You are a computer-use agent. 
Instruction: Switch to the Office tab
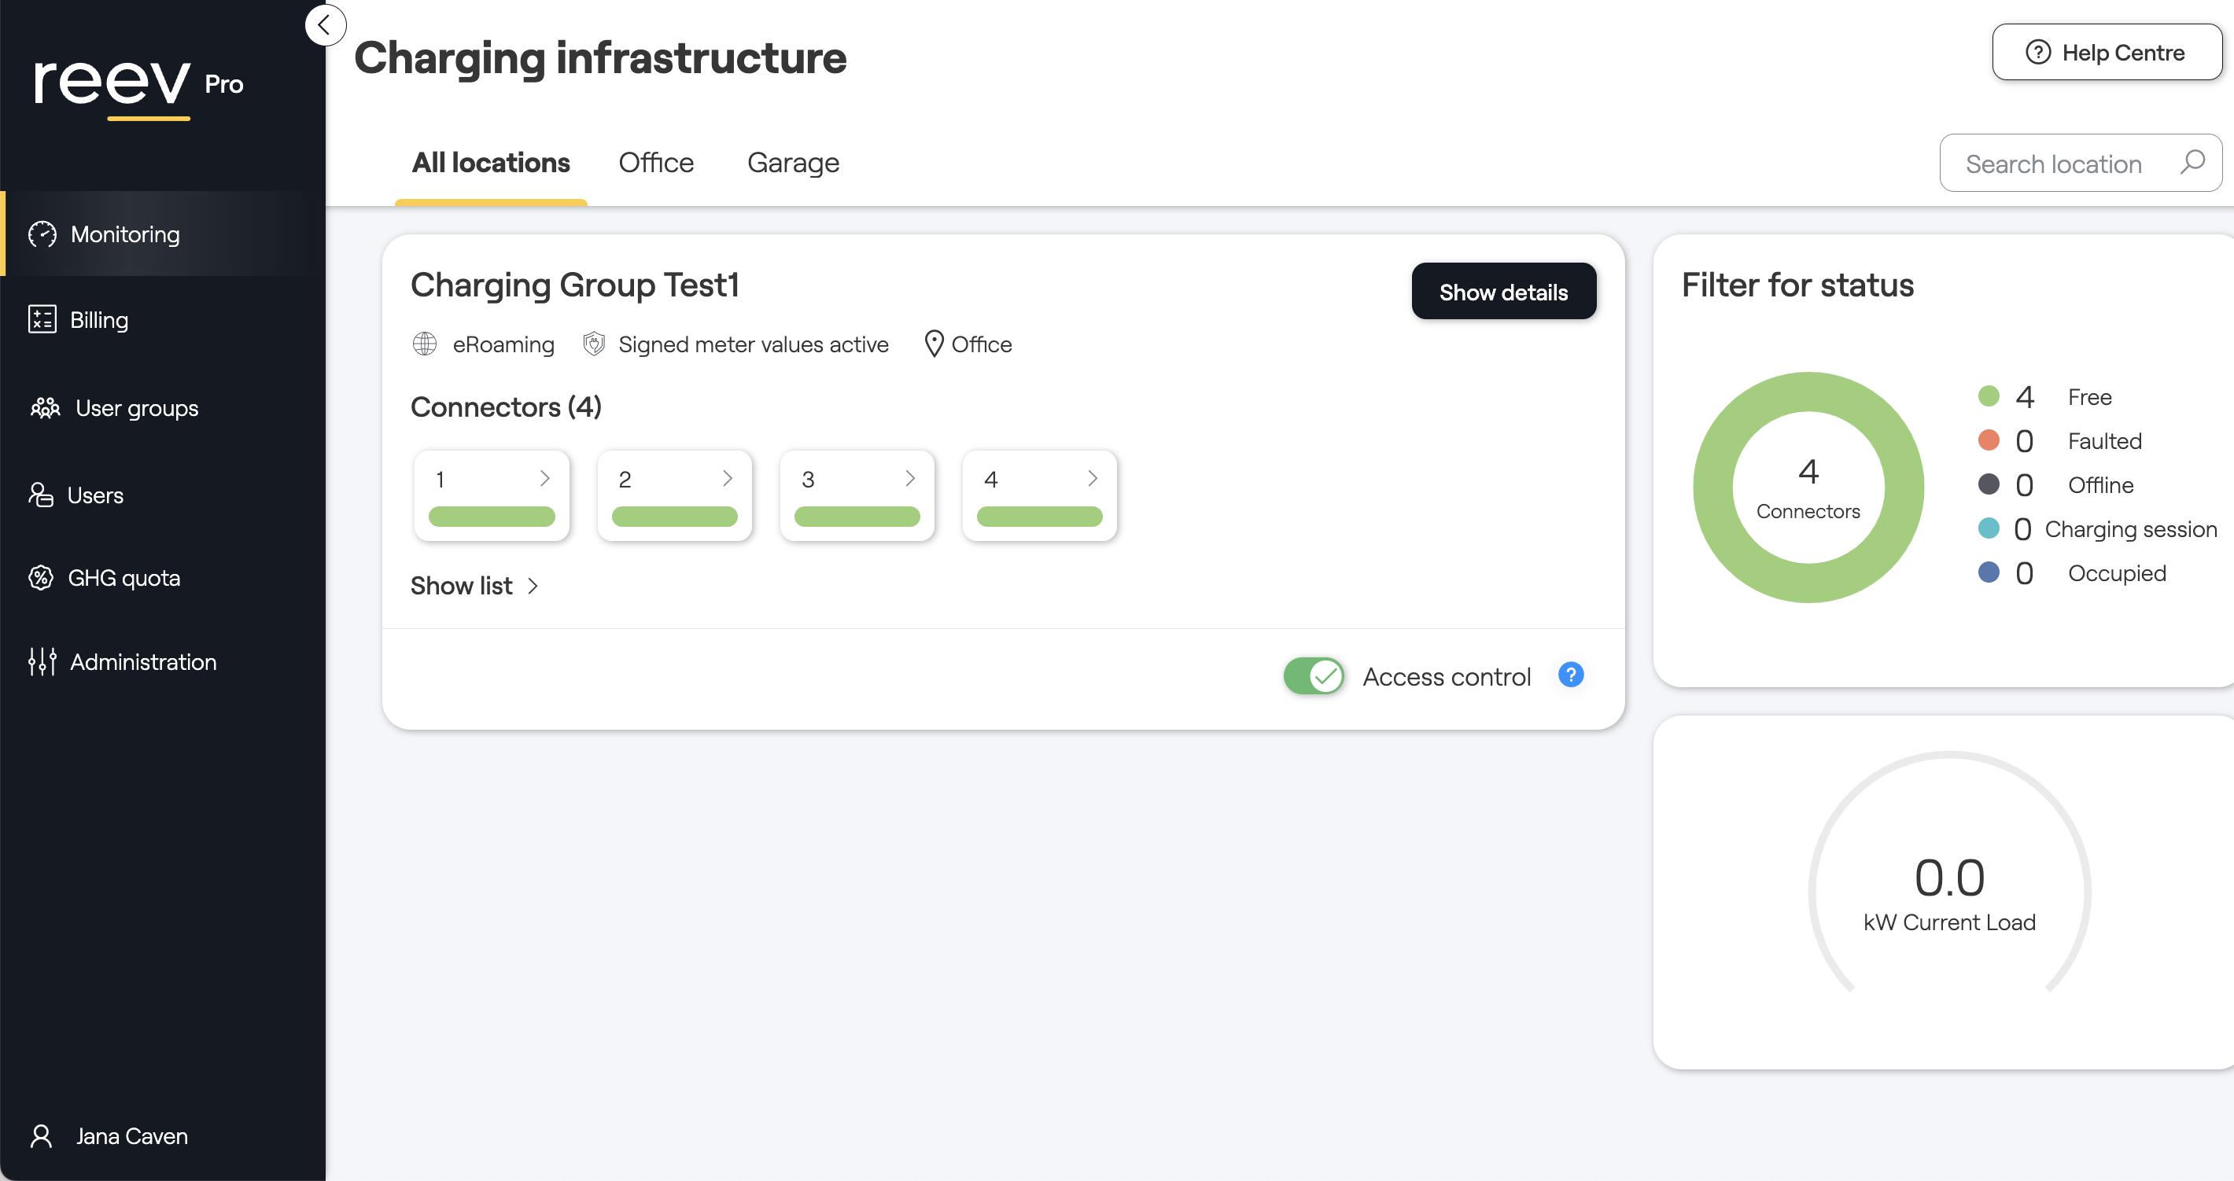[655, 163]
